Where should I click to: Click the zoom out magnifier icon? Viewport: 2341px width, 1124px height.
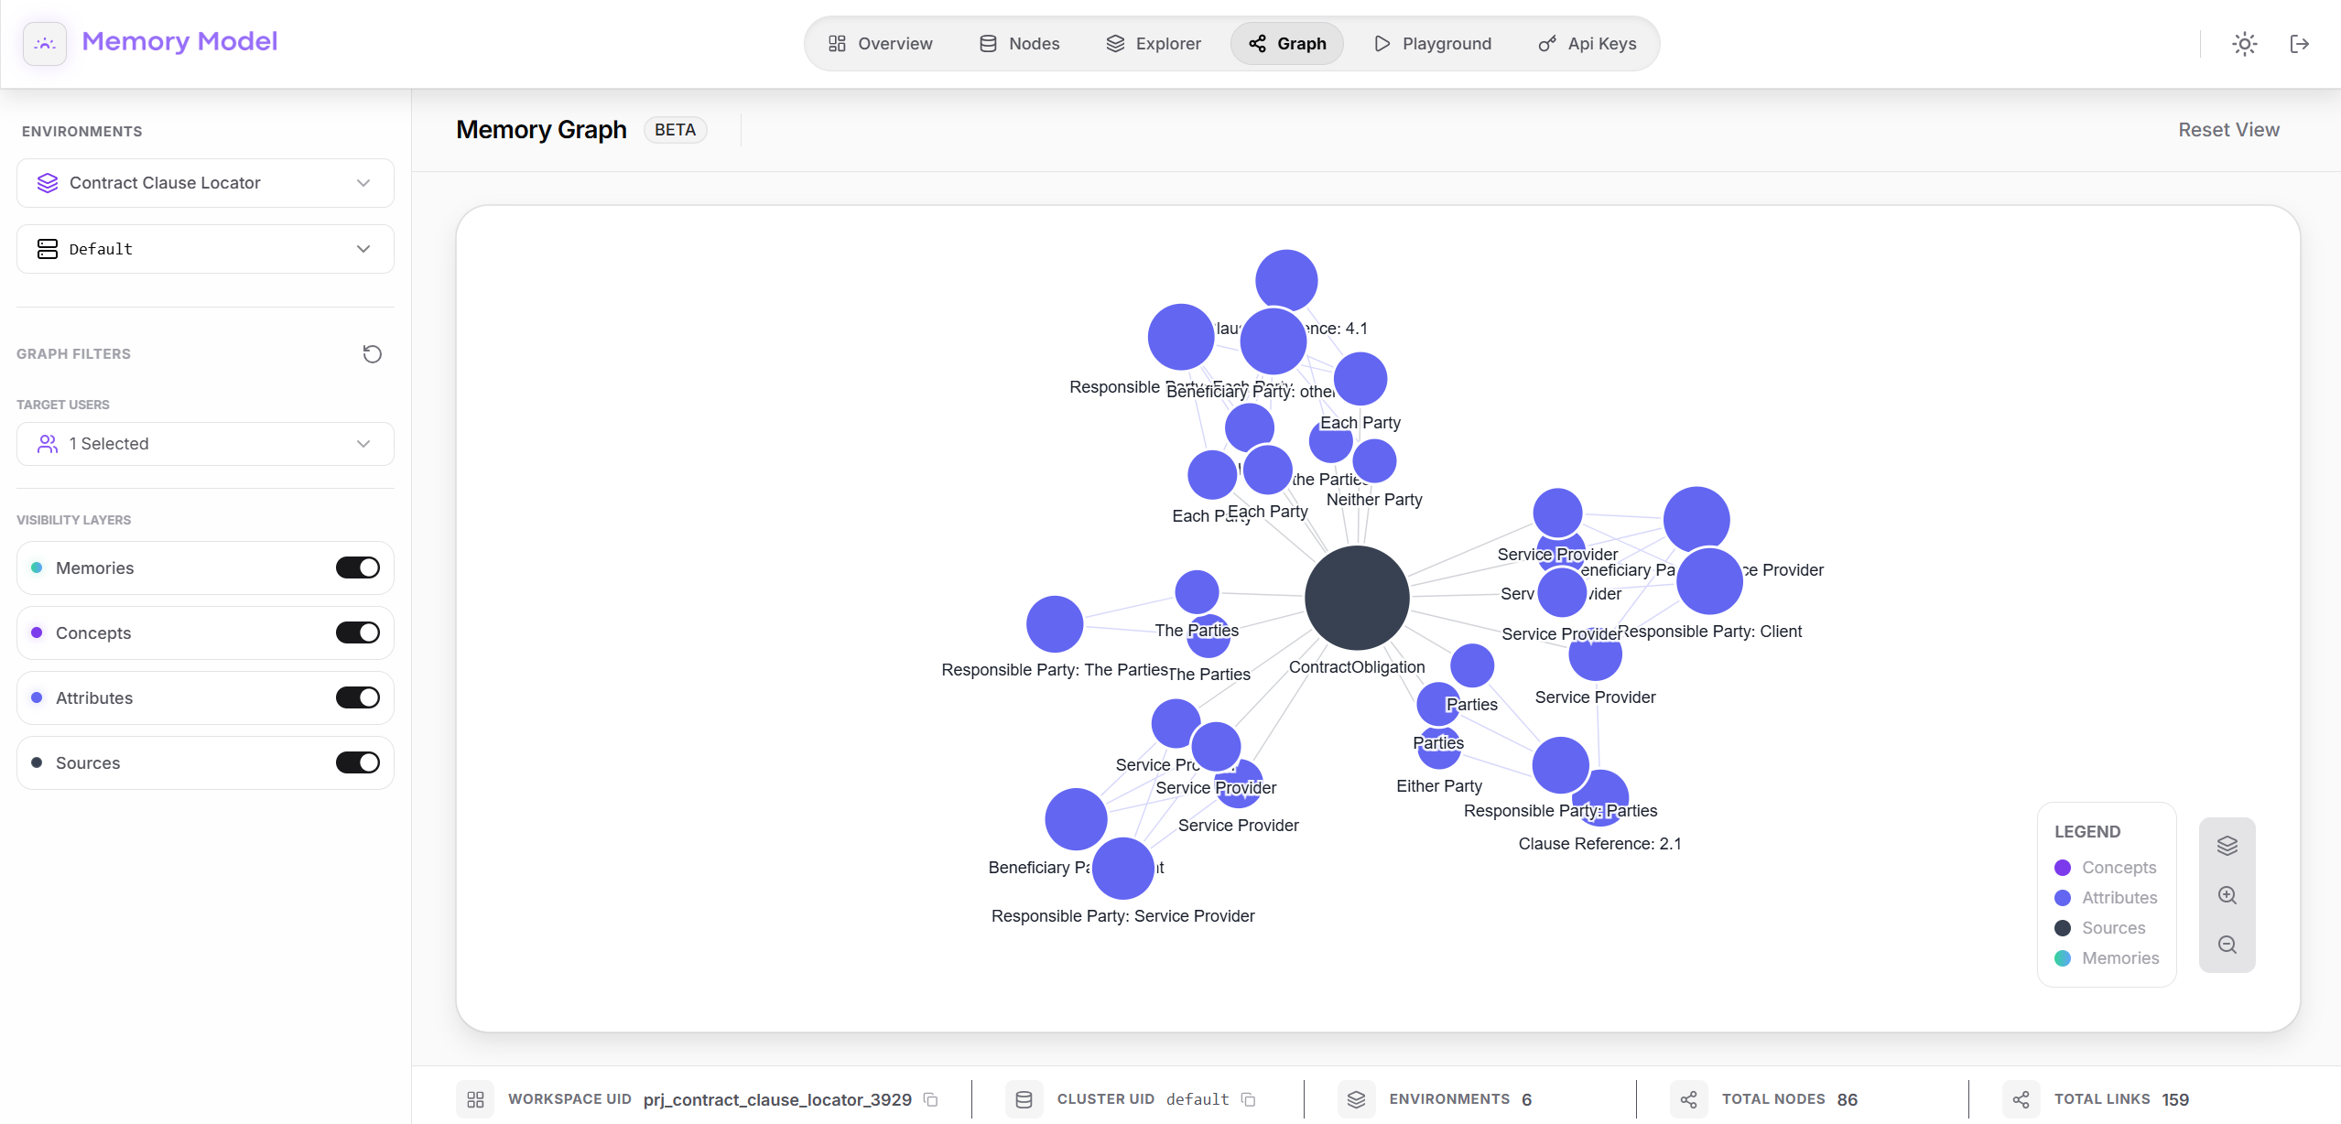coord(2227,946)
